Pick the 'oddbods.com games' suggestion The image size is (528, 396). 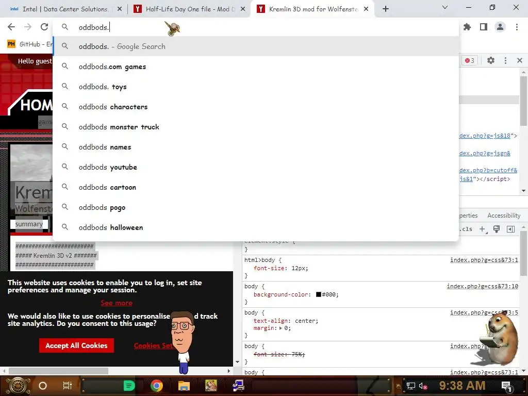(x=256, y=67)
